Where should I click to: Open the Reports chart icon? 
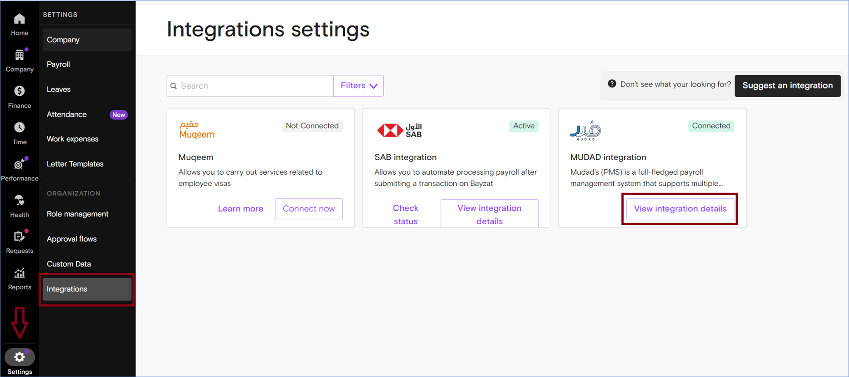20,273
